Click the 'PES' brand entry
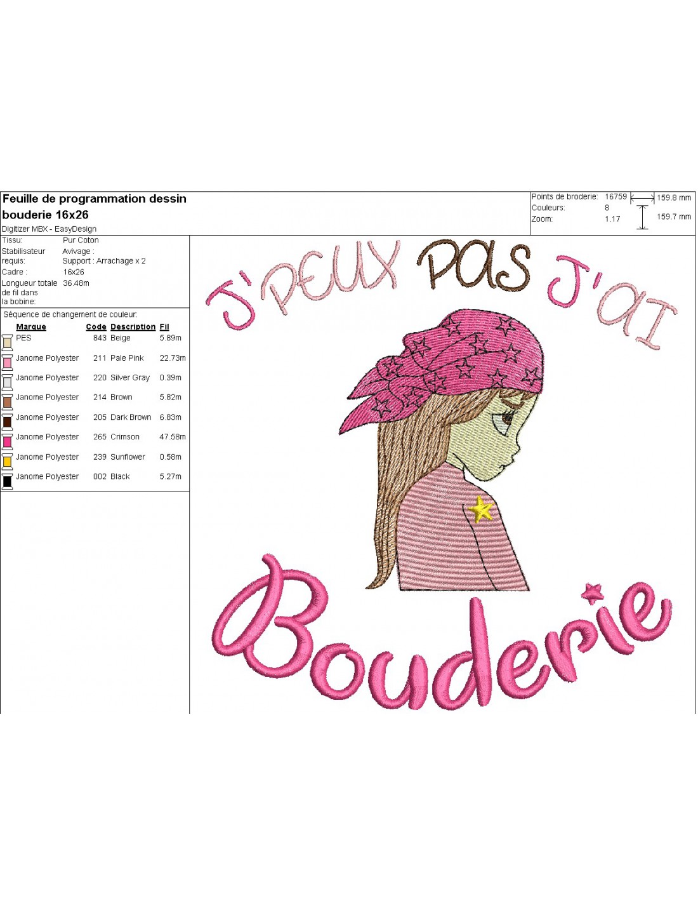 (23, 338)
